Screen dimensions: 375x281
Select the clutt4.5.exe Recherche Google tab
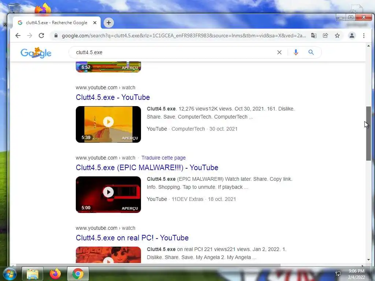coord(56,23)
